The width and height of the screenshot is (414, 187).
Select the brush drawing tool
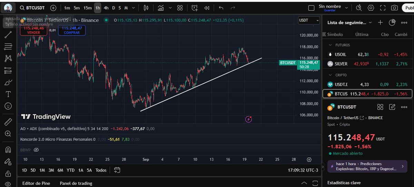point(8,82)
